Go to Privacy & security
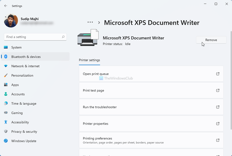This screenshot has width=232, height=156. [35, 132]
